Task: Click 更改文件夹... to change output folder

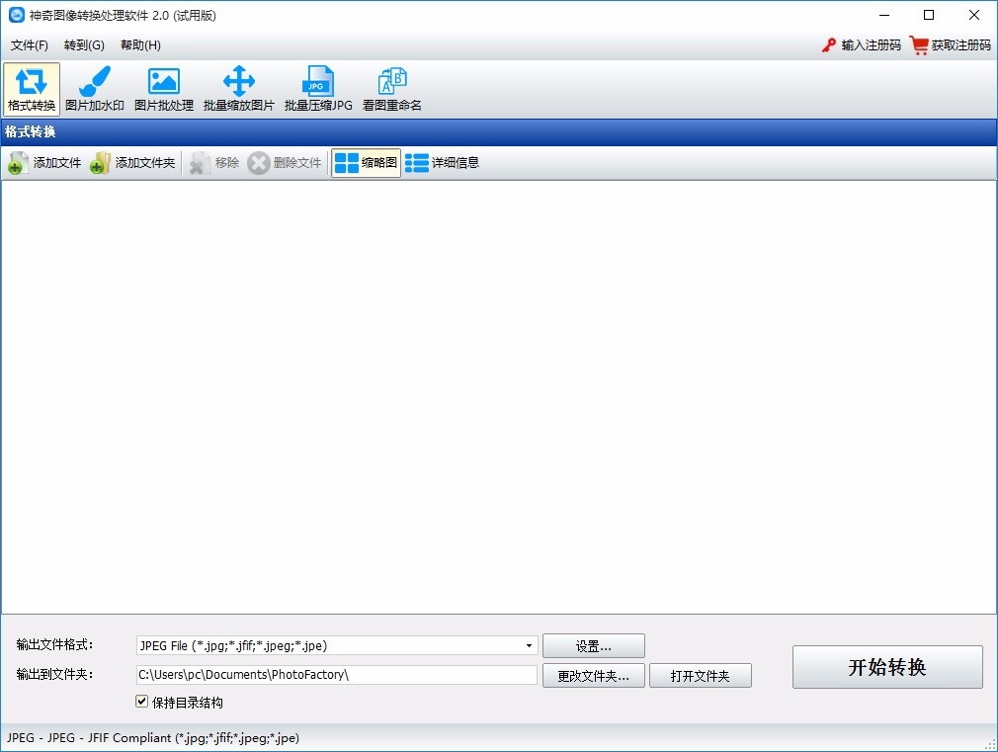Action: pos(593,676)
